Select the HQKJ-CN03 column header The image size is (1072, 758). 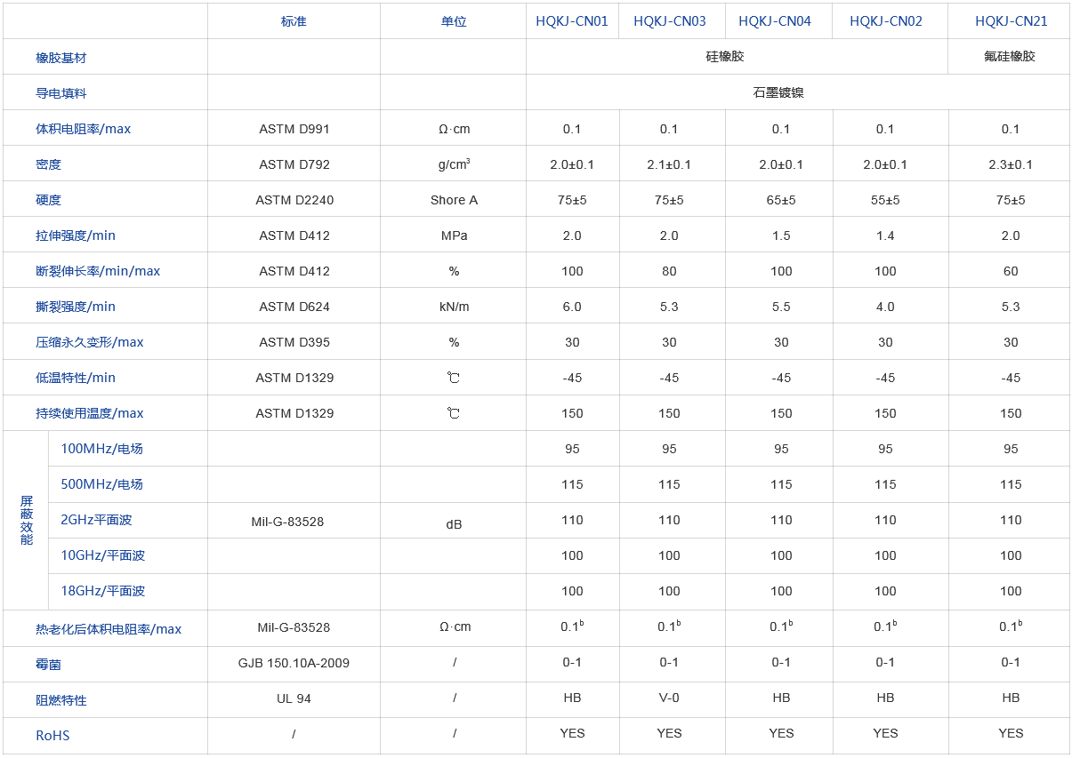tap(669, 21)
